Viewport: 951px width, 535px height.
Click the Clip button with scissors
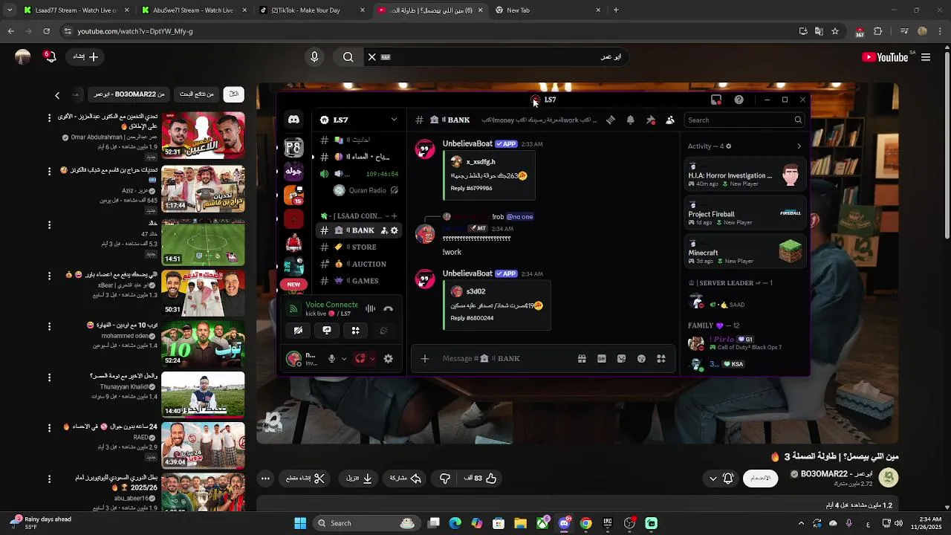click(306, 479)
